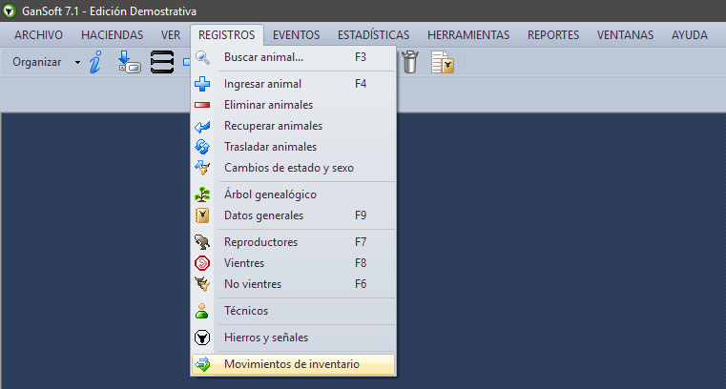Open the EVENTOS menu

click(297, 35)
